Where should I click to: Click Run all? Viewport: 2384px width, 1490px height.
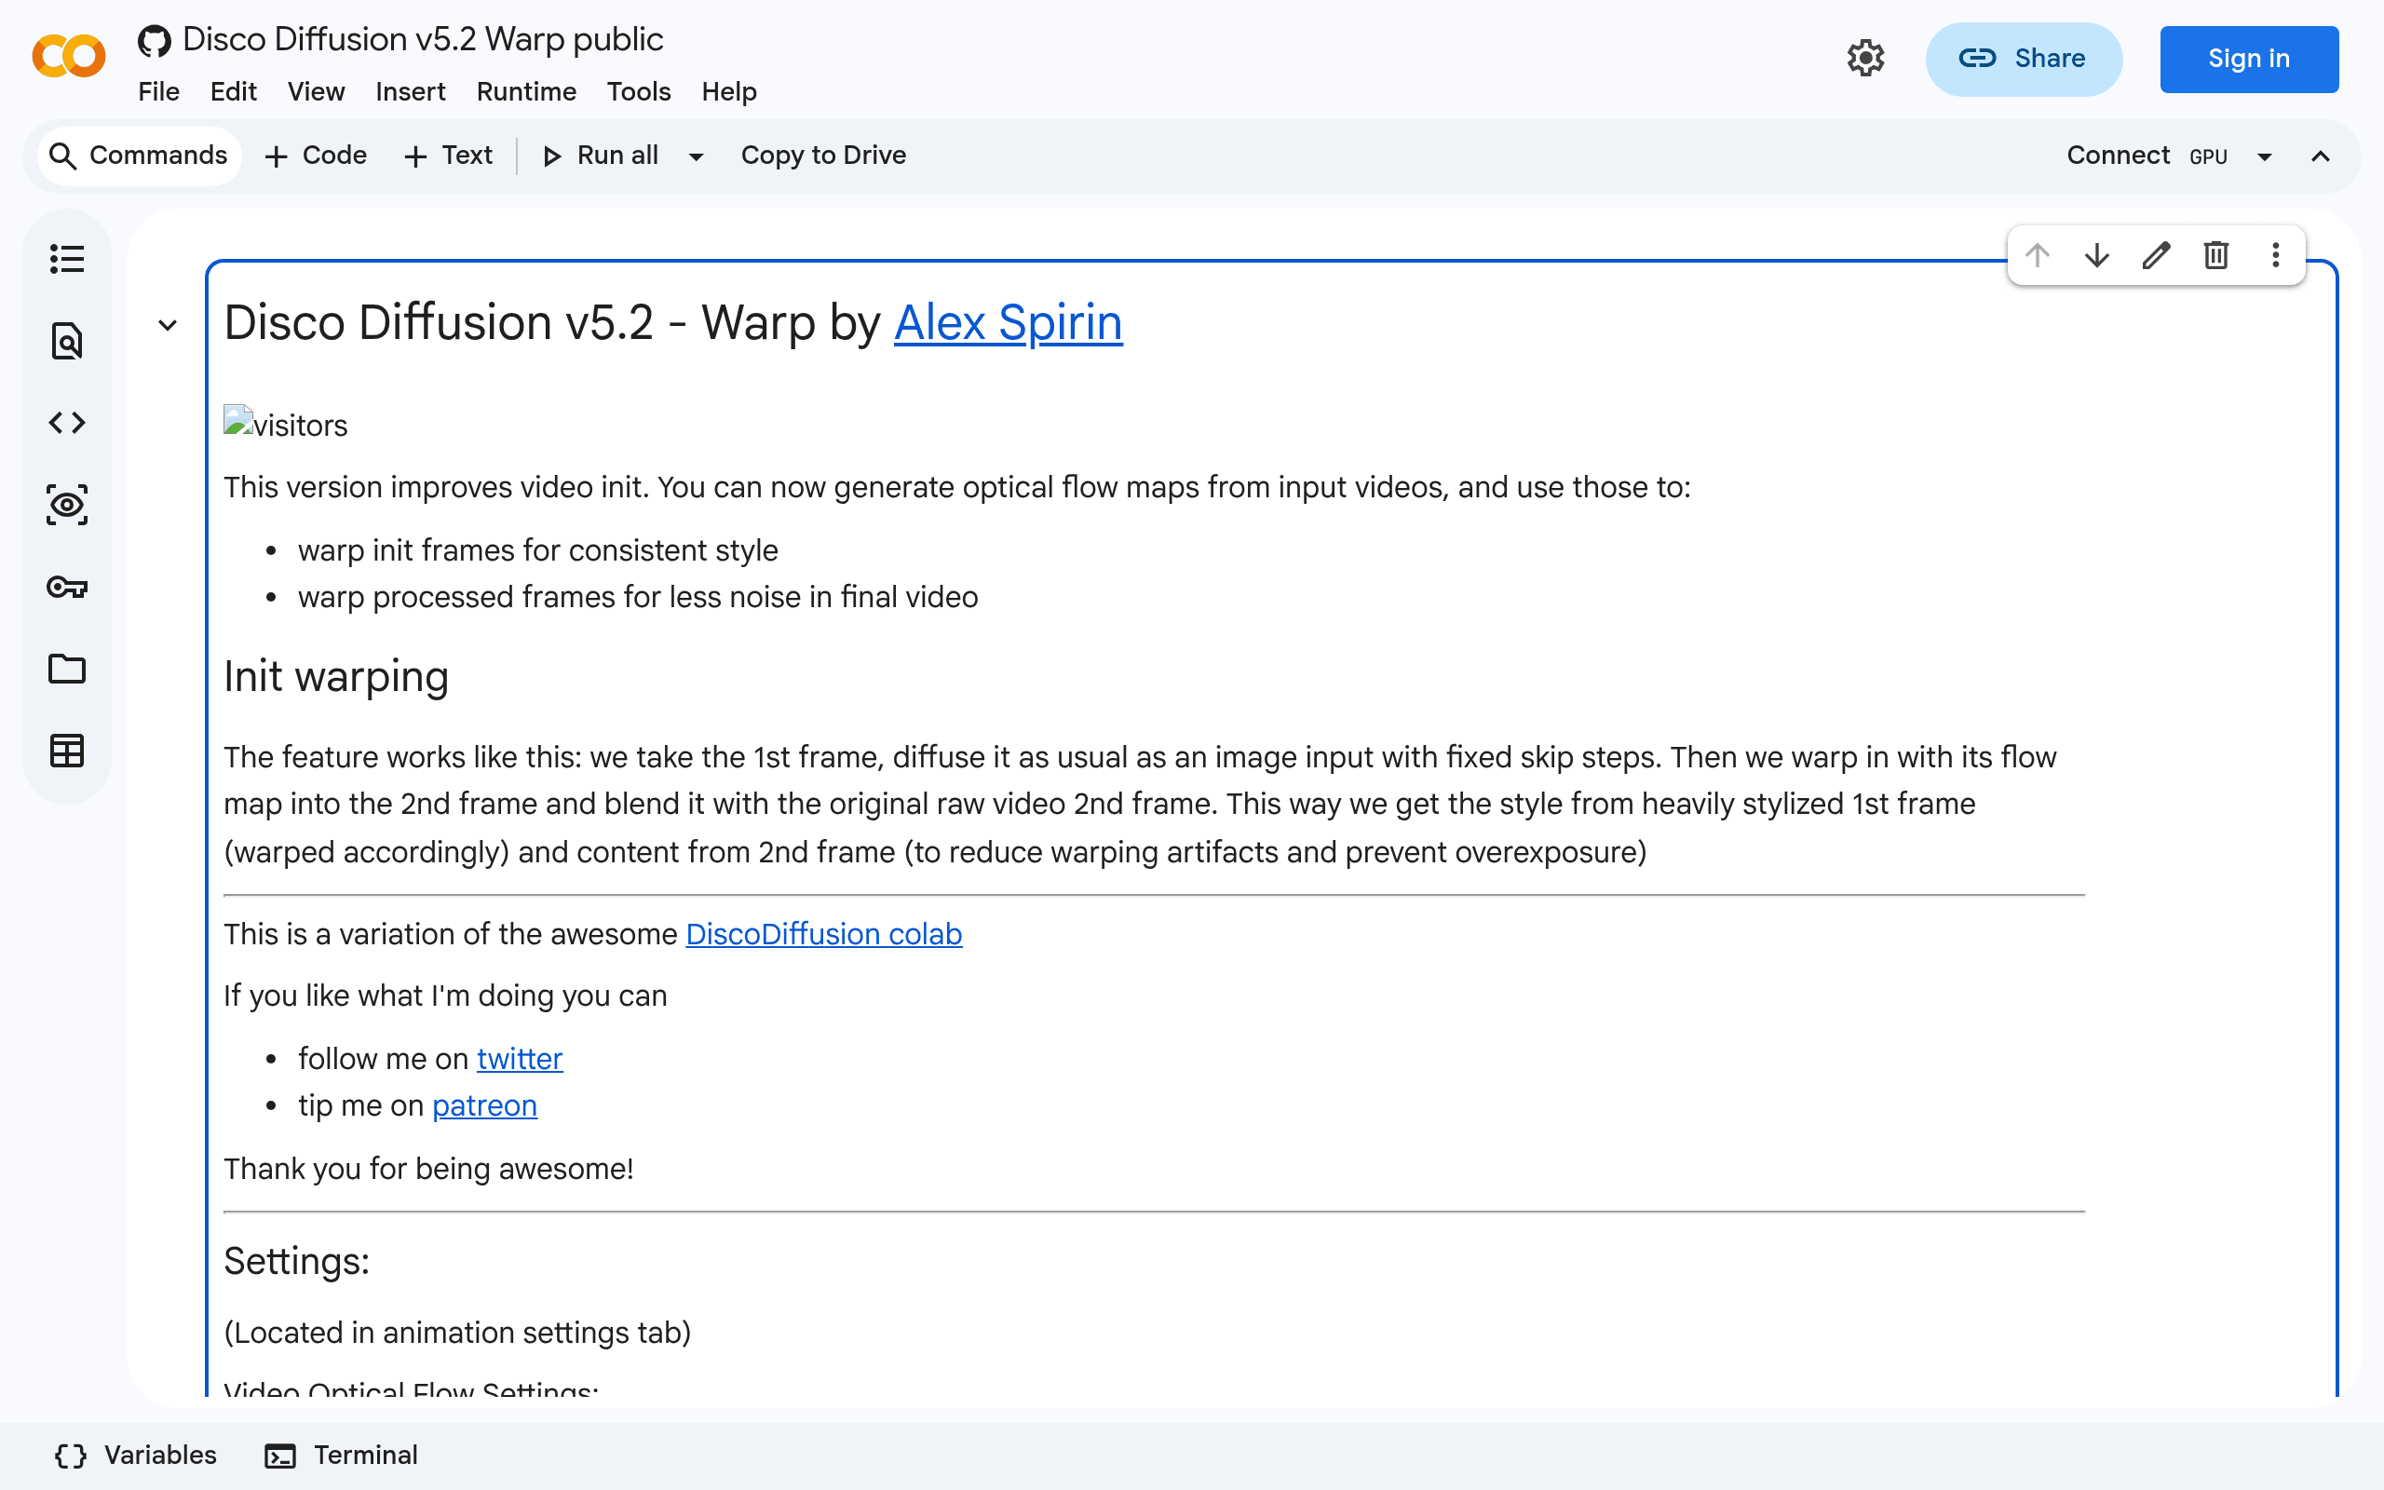point(600,156)
